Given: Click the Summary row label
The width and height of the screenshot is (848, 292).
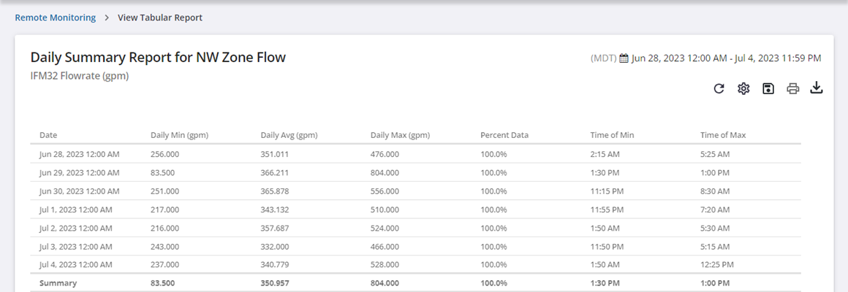Looking at the screenshot, I should point(58,283).
